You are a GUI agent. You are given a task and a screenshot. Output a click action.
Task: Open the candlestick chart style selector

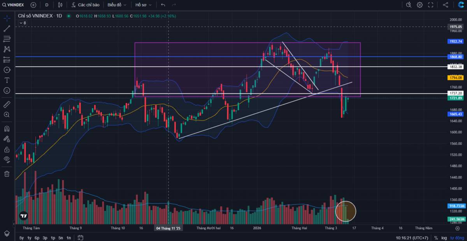(60, 5)
